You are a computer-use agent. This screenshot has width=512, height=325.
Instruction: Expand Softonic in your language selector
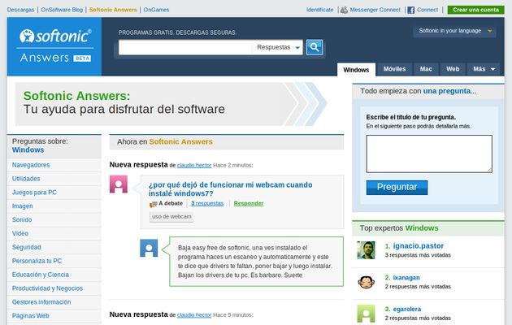(x=454, y=31)
